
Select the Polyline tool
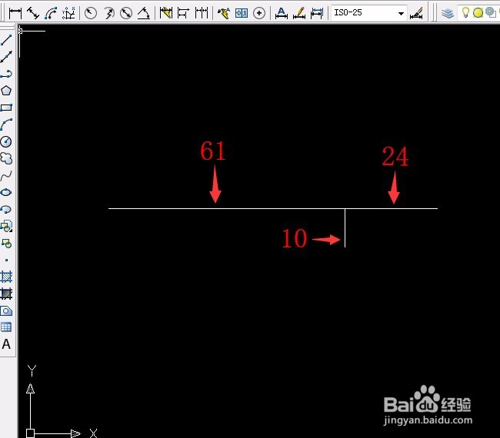coord(6,74)
